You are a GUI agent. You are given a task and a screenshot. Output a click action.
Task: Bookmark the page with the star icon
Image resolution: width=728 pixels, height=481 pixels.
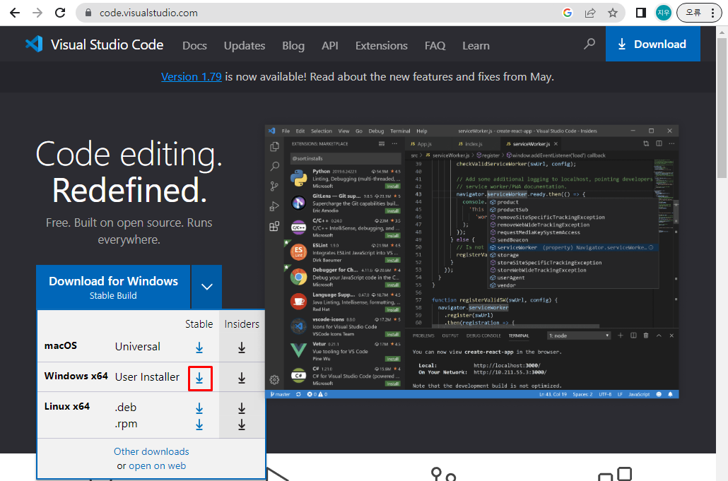[613, 13]
